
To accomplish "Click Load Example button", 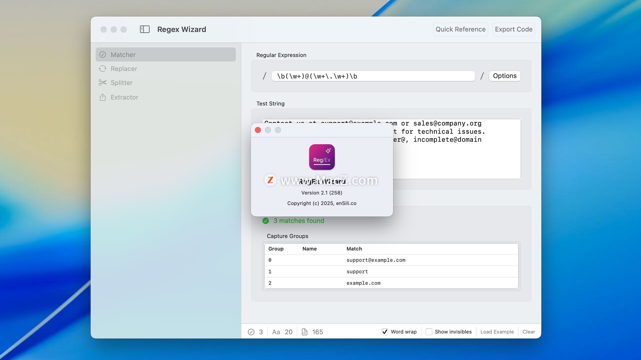I will click(x=497, y=332).
